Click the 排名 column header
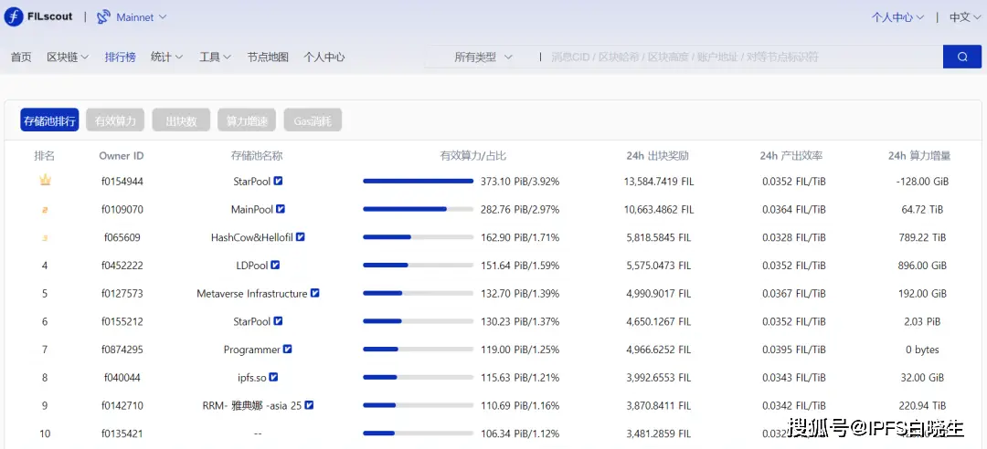Viewport: 987px width, 449px height. click(x=45, y=156)
